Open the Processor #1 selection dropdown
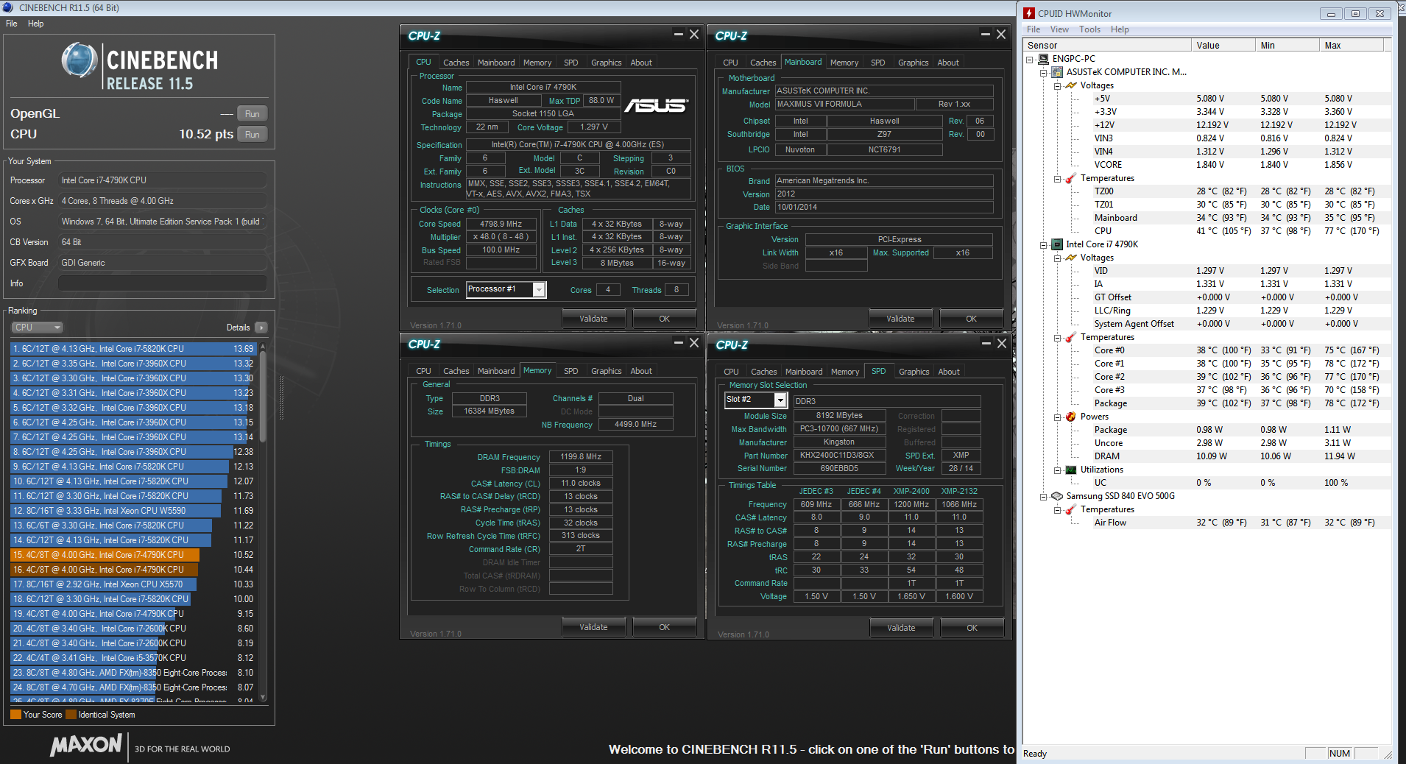Image resolution: width=1406 pixels, height=764 pixels. pyautogui.click(x=540, y=290)
